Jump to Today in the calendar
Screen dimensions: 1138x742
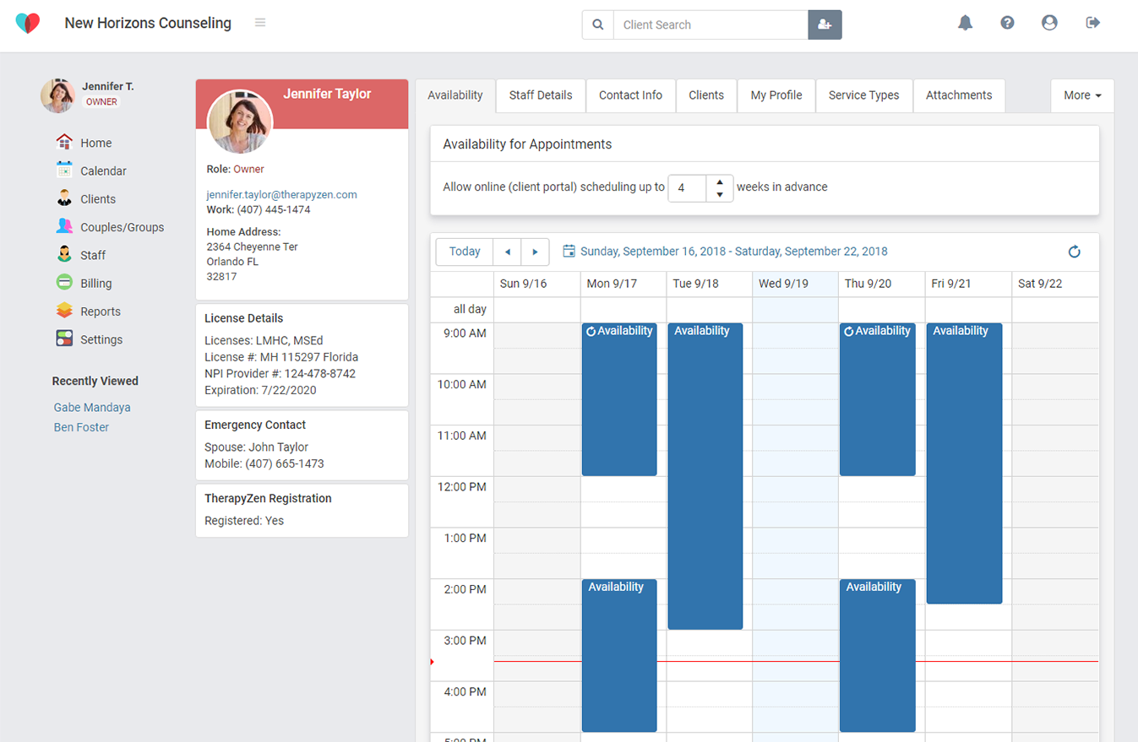click(464, 251)
